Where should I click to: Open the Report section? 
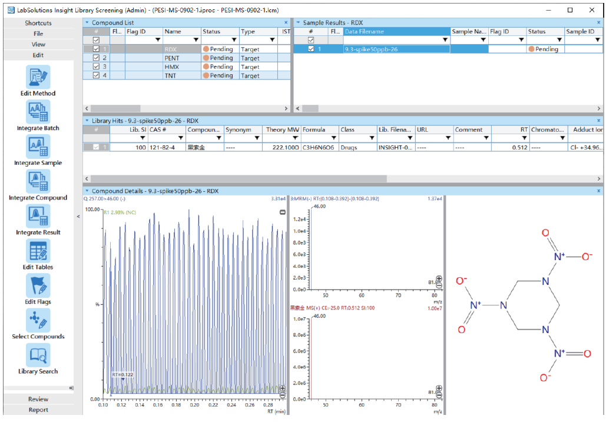[38, 410]
